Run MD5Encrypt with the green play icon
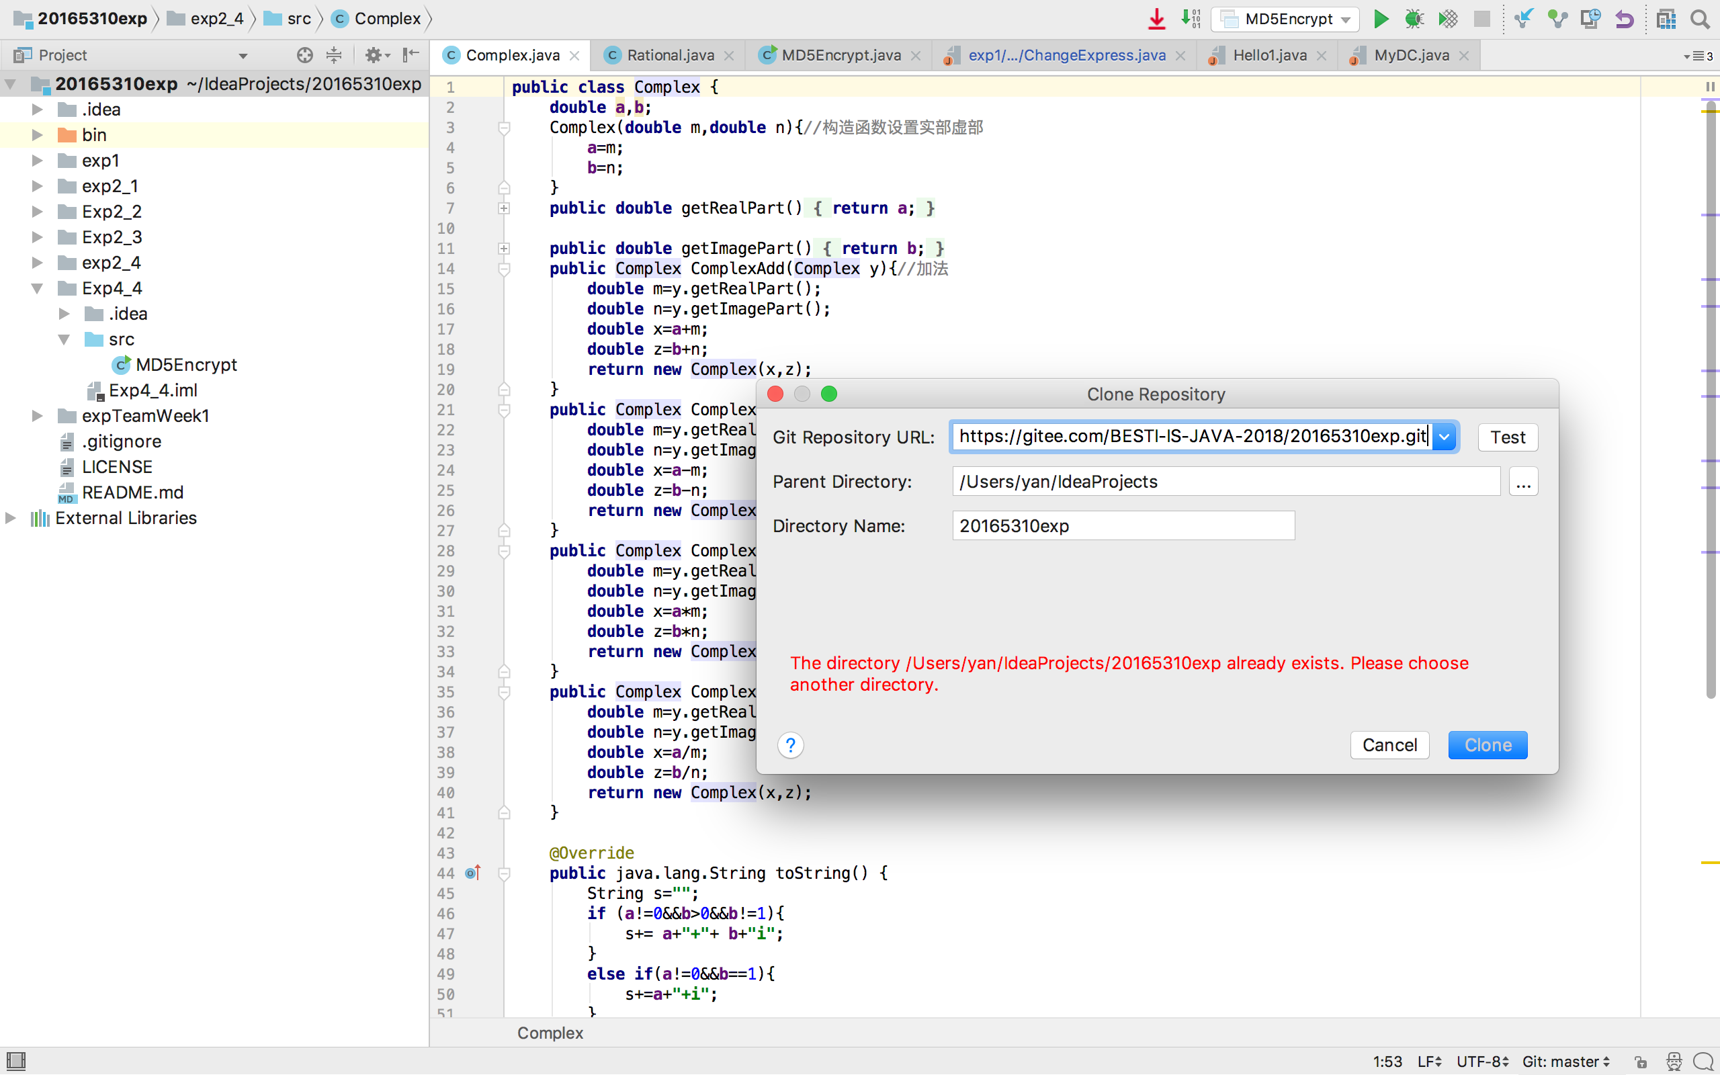This screenshot has width=1720, height=1075. pyautogui.click(x=1380, y=19)
